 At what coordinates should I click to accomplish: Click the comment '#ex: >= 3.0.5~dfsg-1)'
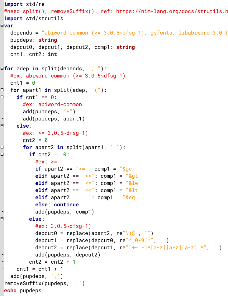(x=55, y=133)
